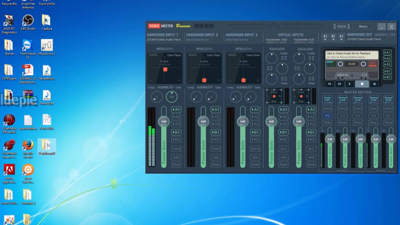
Task: Mute Hardware Input 1 strip
Action: tap(176, 165)
